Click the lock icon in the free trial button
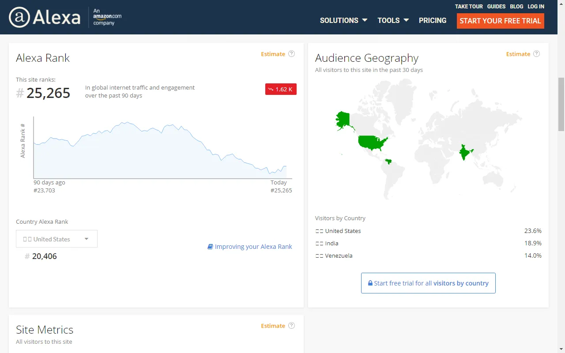Screen dimensions: 565x353 tap(370, 283)
